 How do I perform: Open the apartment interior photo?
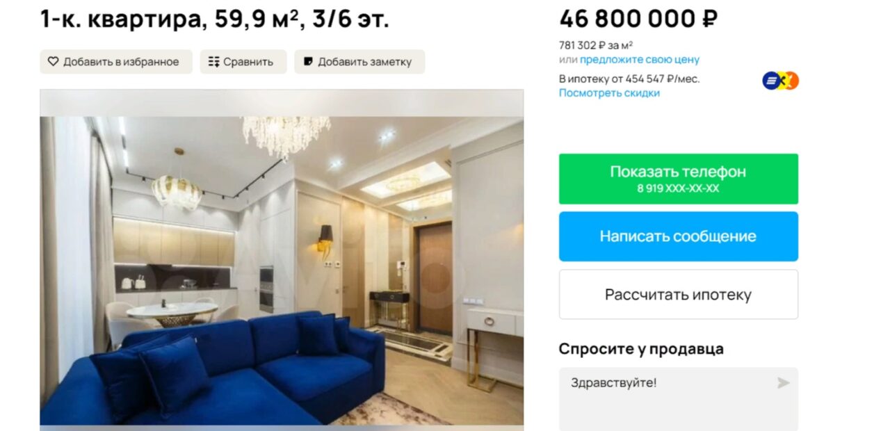click(x=282, y=257)
